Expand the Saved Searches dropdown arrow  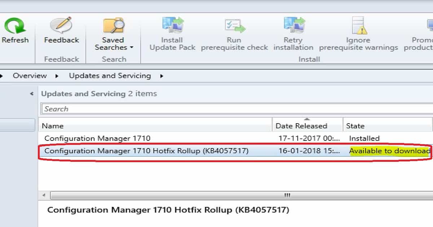click(132, 48)
